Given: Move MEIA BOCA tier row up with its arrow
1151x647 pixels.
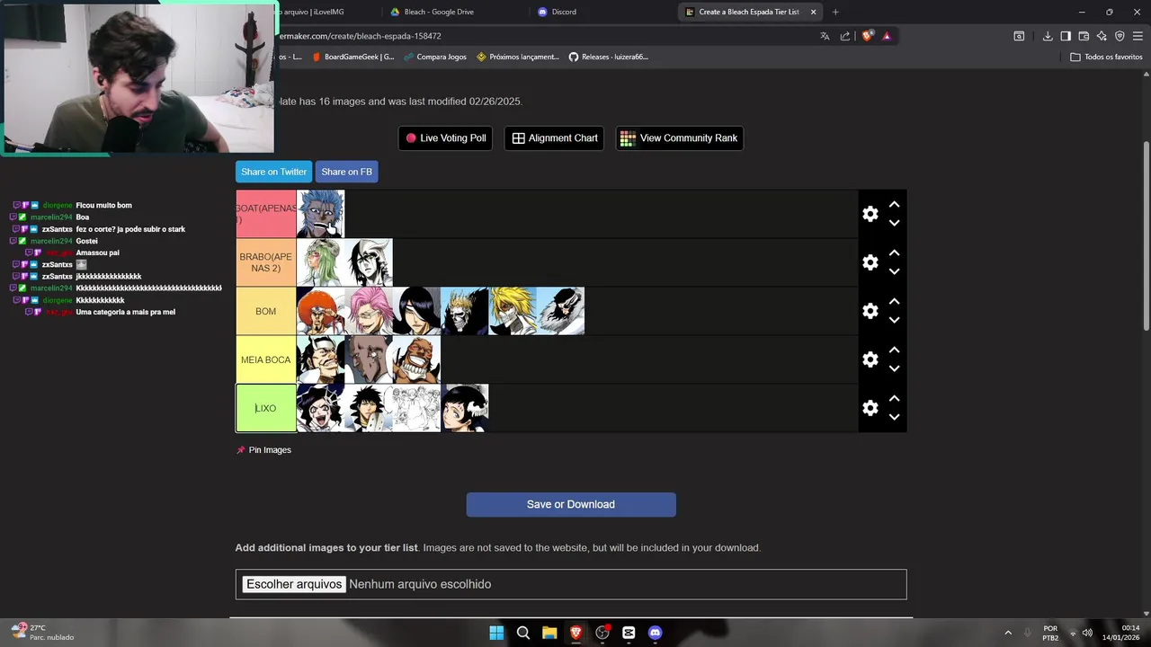Looking at the screenshot, I should point(894,350).
